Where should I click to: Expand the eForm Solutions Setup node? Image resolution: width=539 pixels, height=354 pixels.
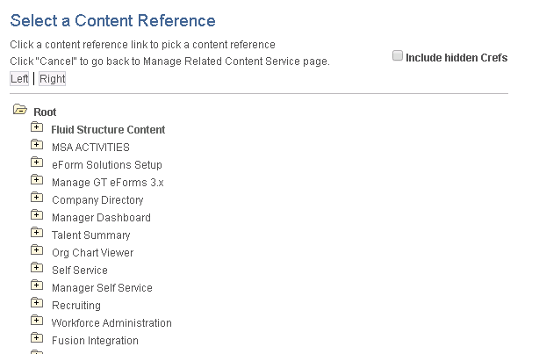[37, 163]
